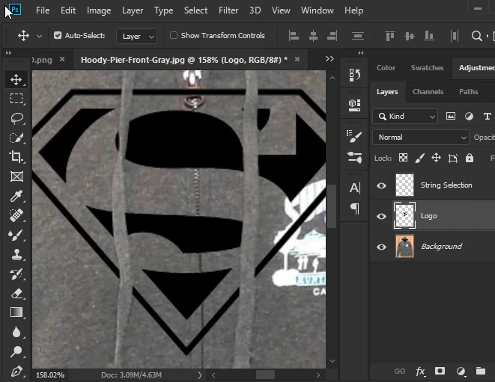Open the Normal blend mode dropdown

tap(421, 138)
